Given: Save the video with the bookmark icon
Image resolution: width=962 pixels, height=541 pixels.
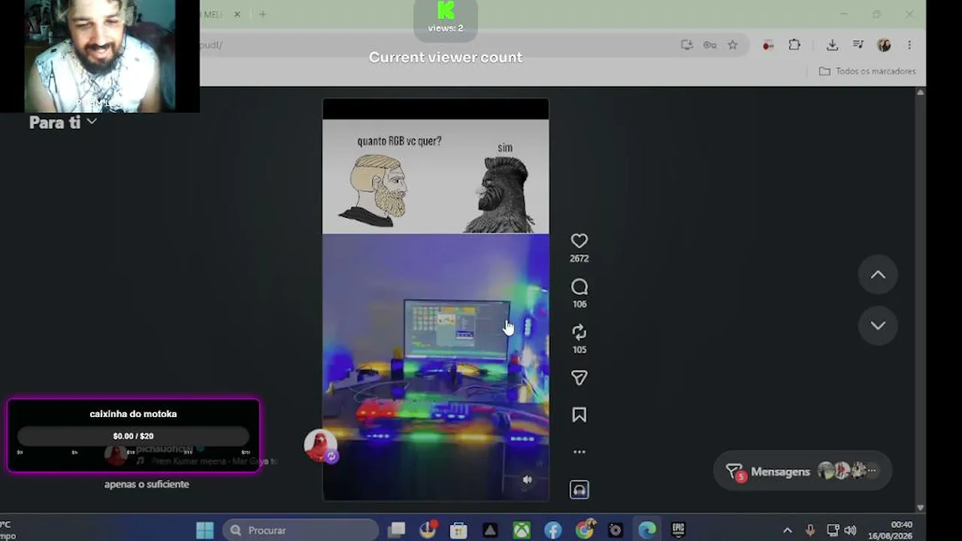Looking at the screenshot, I should 579,415.
